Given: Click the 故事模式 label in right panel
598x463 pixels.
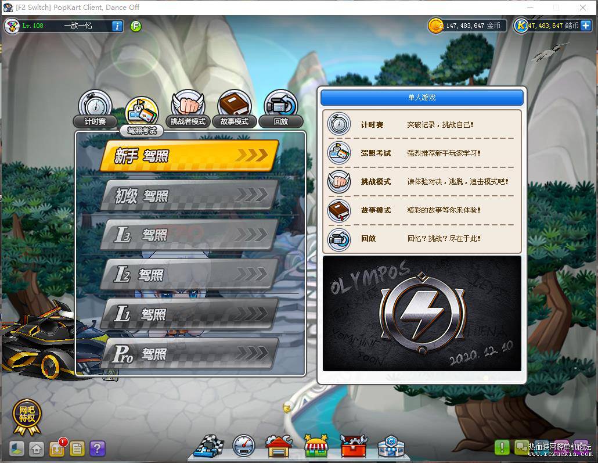Looking at the screenshot, I should 376,210.
